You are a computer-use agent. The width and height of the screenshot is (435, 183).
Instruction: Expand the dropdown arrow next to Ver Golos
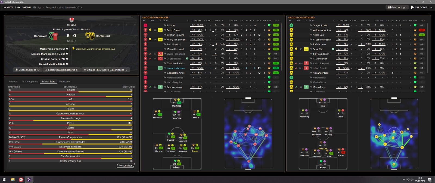click(x=431, y=7)
